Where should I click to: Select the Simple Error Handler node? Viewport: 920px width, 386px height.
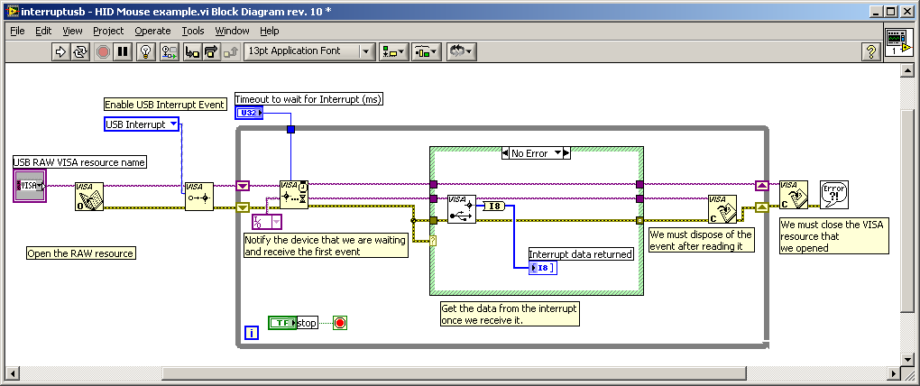[x=833, y=194]
